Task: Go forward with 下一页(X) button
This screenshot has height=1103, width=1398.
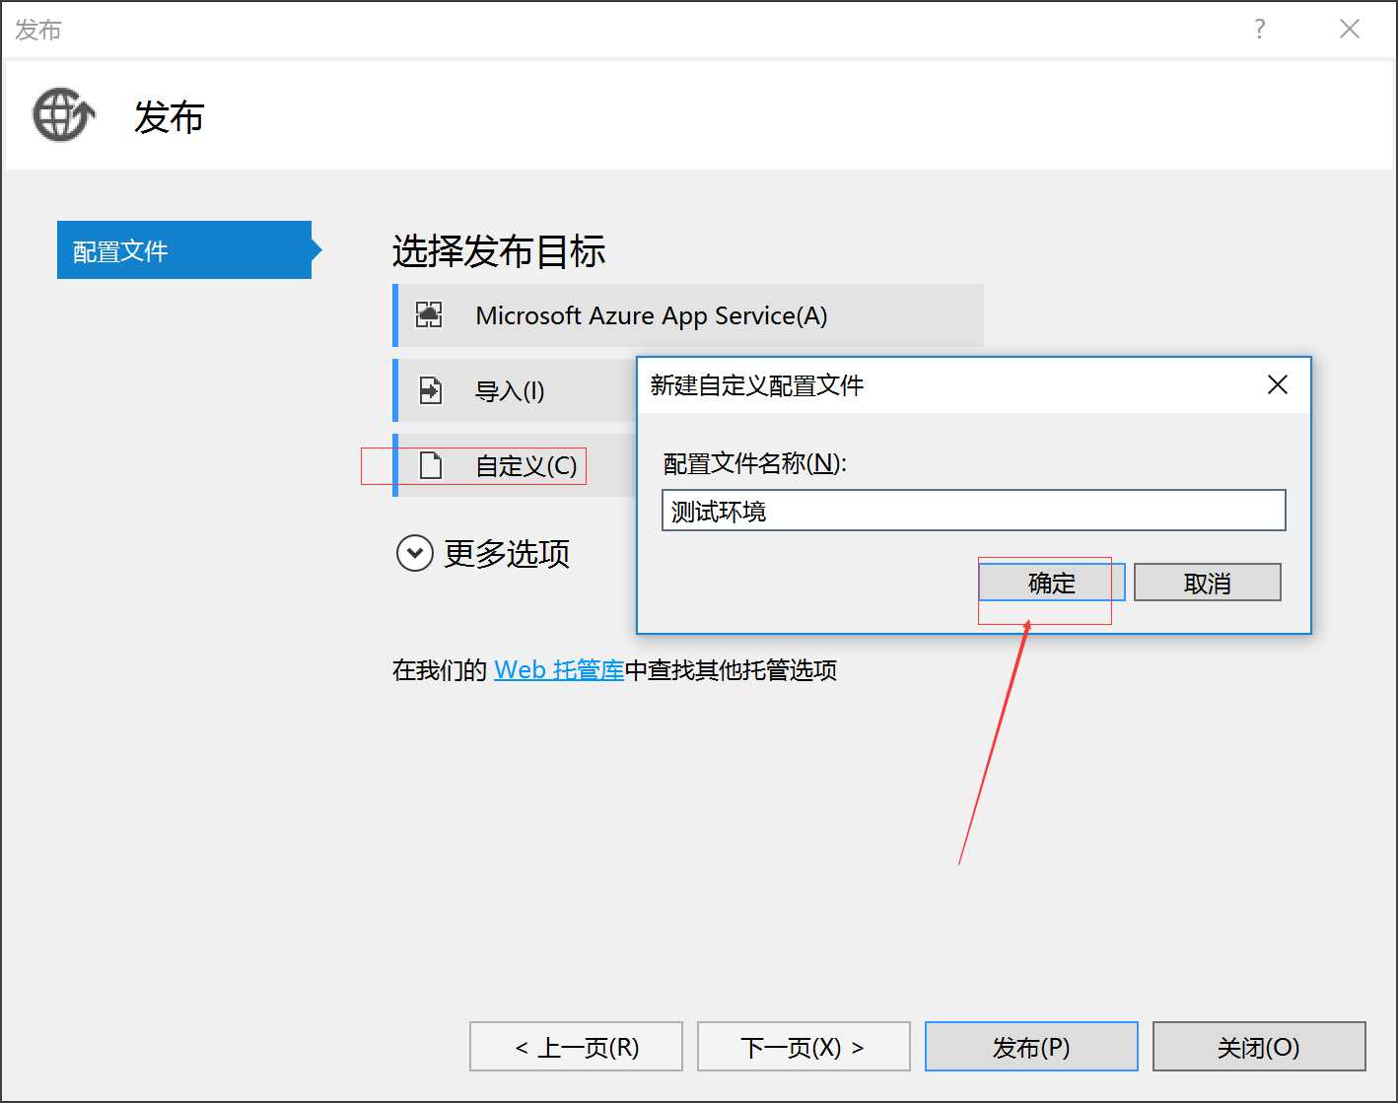Action: (x=804, y=1047)
